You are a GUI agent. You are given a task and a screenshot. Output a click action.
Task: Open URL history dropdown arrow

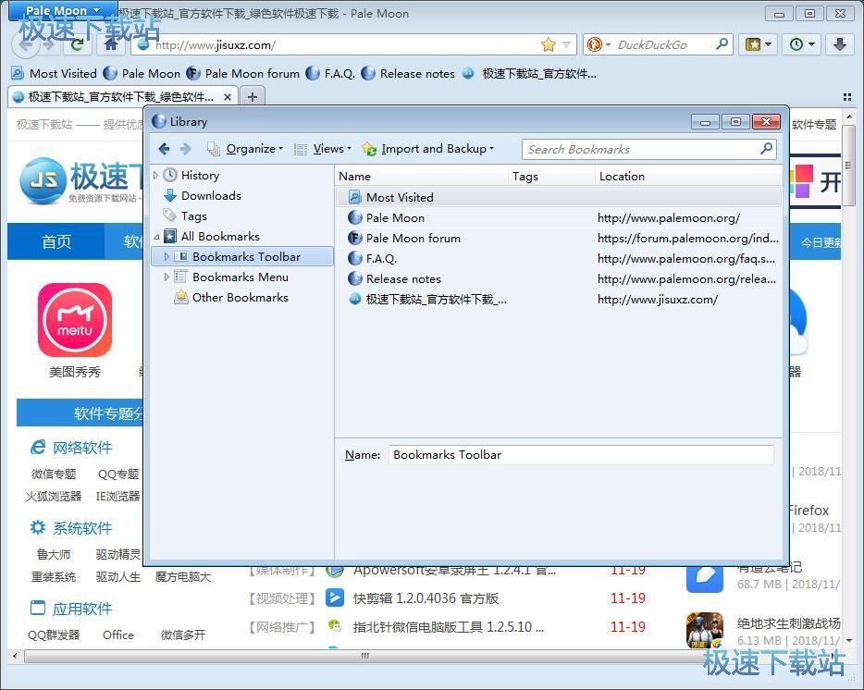tap(566, 44)
